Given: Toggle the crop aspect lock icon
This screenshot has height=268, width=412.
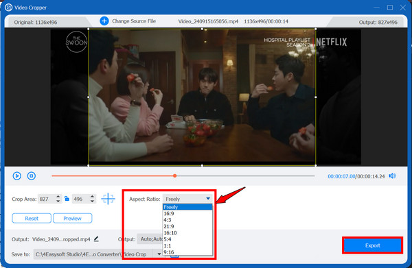Looking at the screenshot, I should point(67,199).
